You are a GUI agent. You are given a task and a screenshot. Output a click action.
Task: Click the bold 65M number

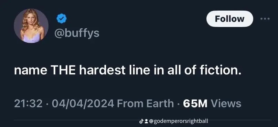click(195, 103)
